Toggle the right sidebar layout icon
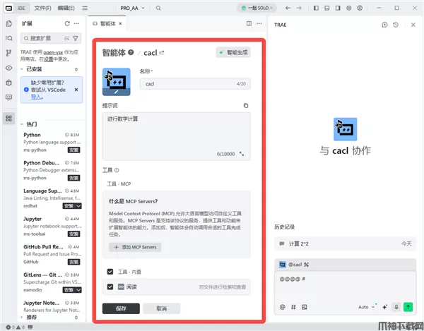Image resolution: width=424 pixels, height=331 pixels. coord(338,8)
